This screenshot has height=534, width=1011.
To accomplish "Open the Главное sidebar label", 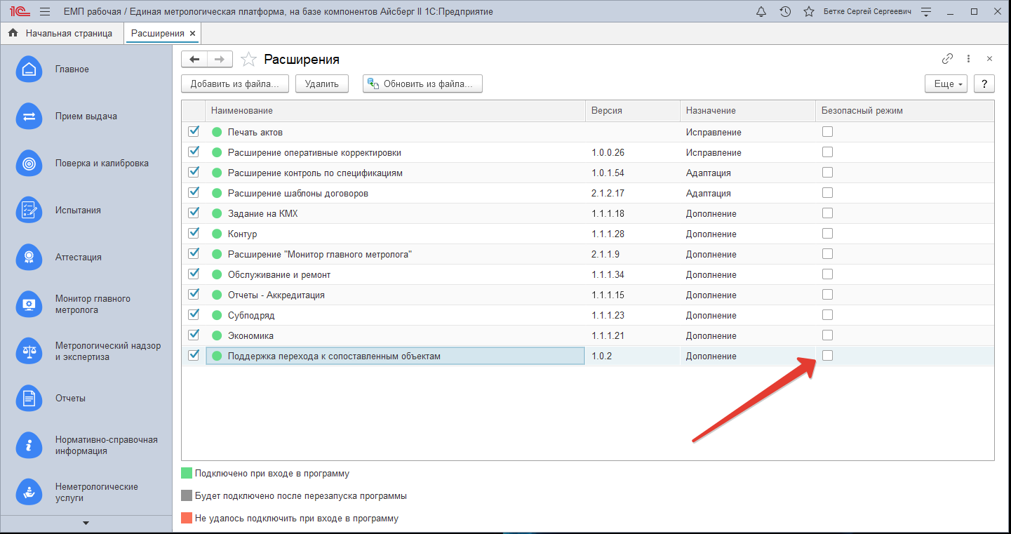I will tap(72, 69).
